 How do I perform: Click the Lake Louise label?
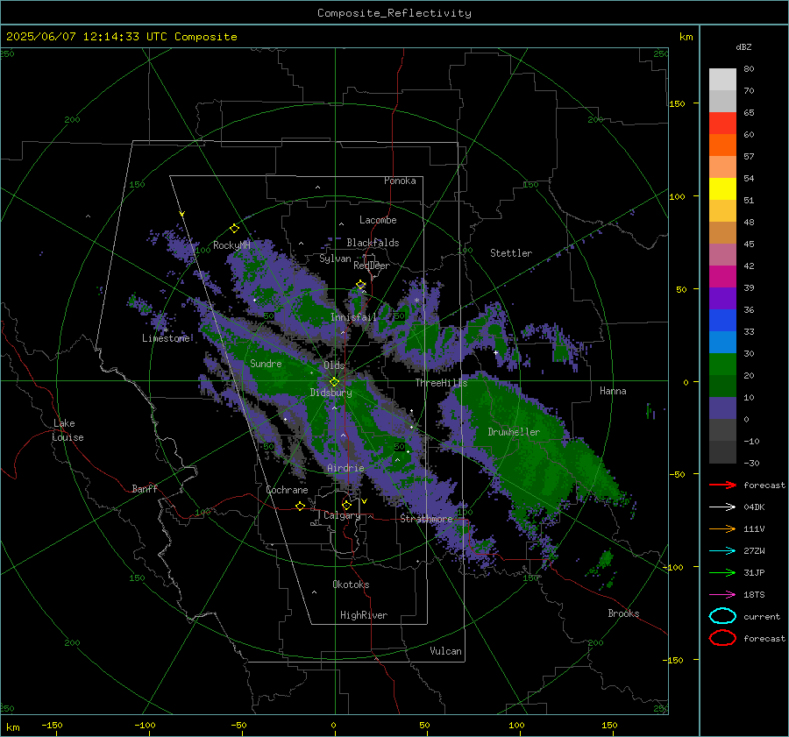(x=68, y=430)
